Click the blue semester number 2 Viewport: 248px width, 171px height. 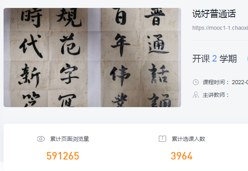pos(214,59)
